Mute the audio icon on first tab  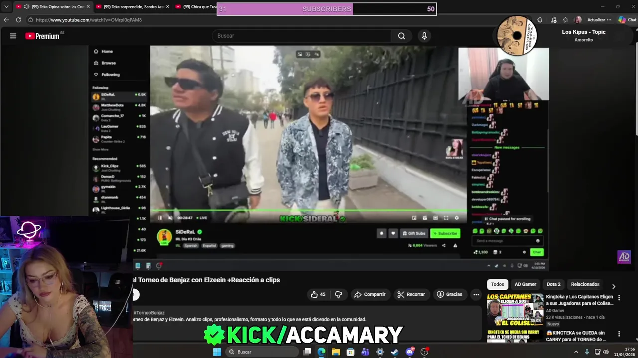[x=26, y=7]
